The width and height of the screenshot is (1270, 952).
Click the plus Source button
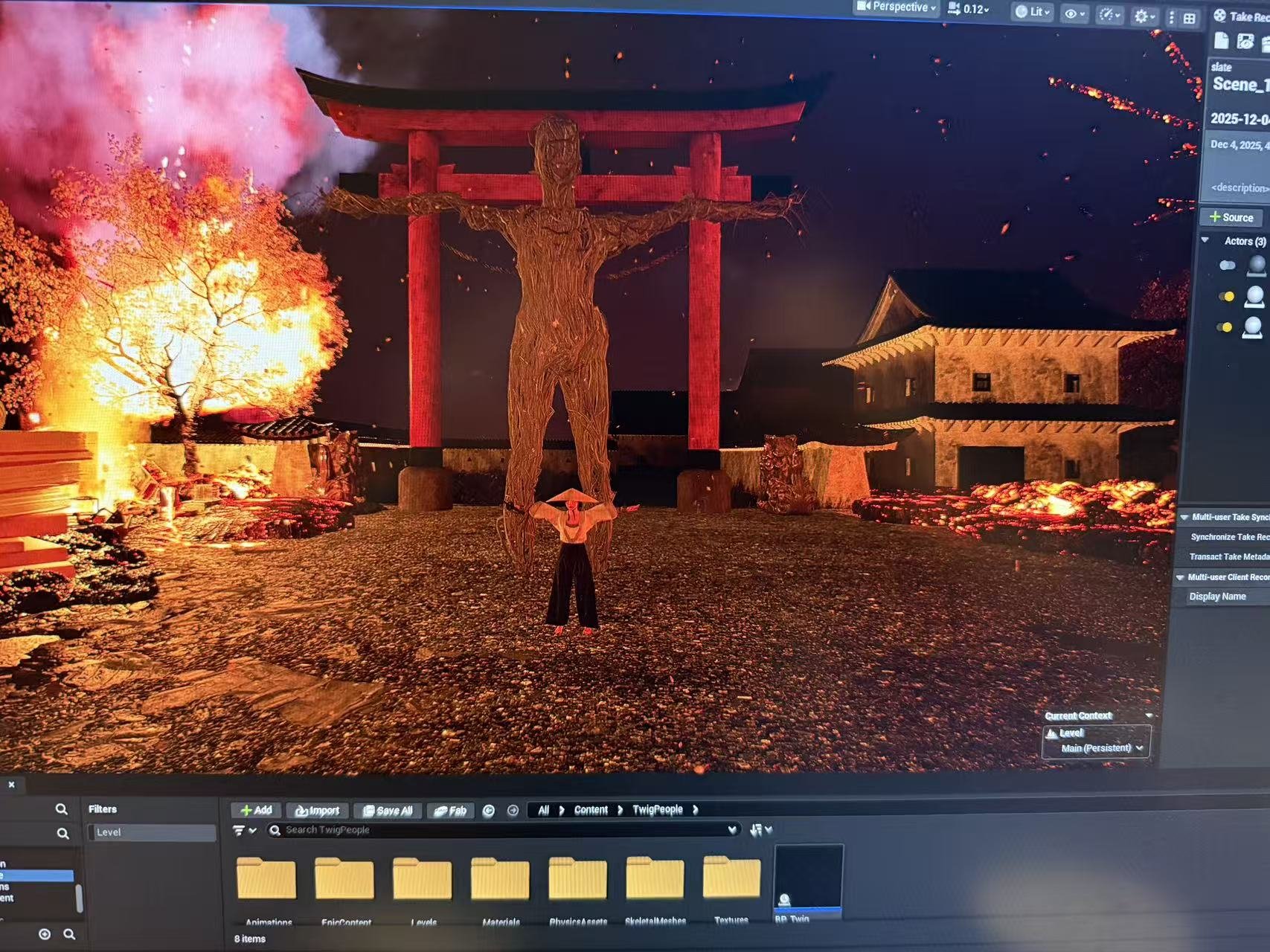click(1232, 217)
